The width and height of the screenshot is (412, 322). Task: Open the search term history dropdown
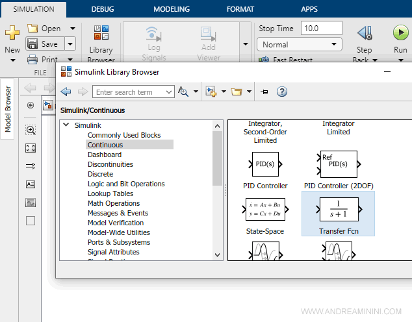[169, 92]
